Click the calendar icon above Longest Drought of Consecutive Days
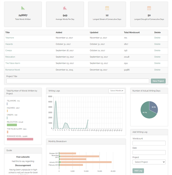 point(149,8)
